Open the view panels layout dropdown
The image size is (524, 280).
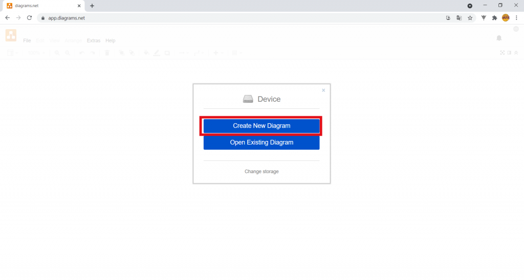tap(13, 53)
